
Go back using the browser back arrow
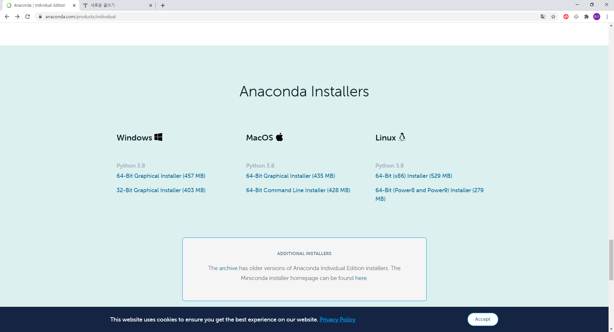pyautogui.click(x=7, y=17)
